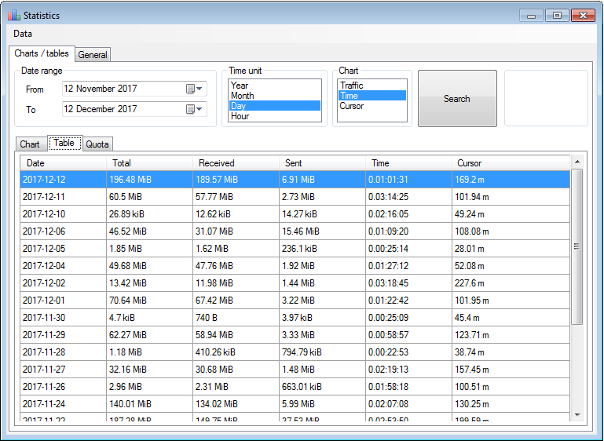
Task: Open the Data menu
Action: [23, 34]
